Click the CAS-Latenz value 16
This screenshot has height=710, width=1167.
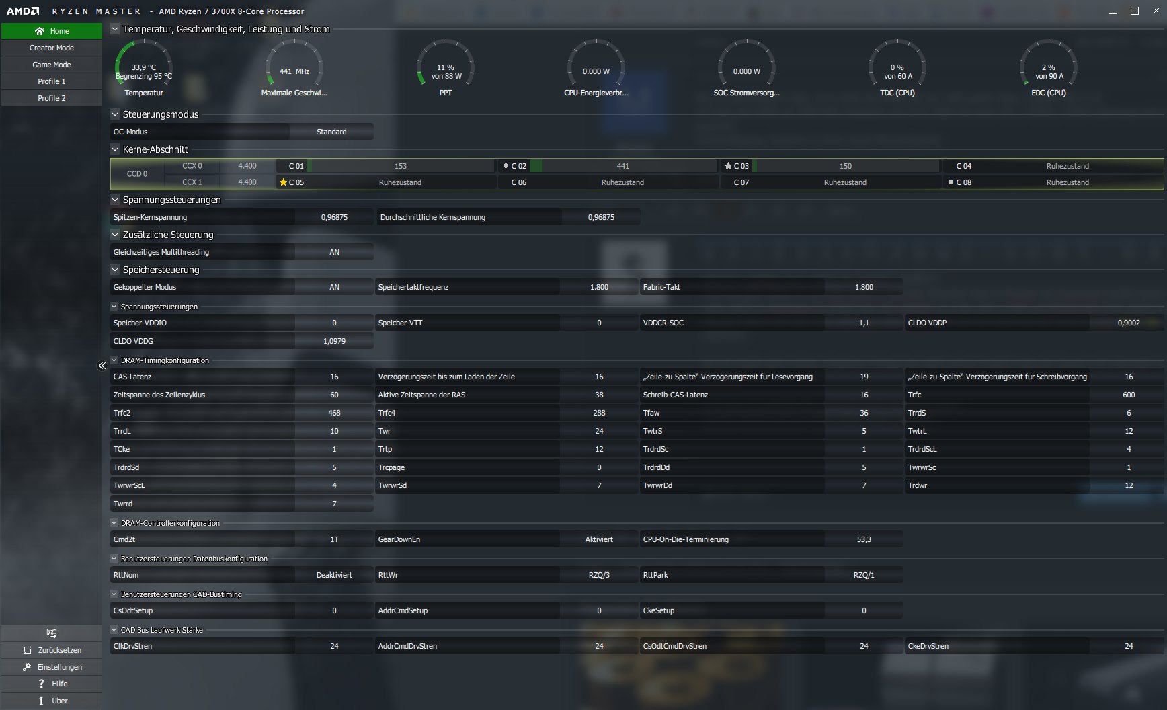334,377
